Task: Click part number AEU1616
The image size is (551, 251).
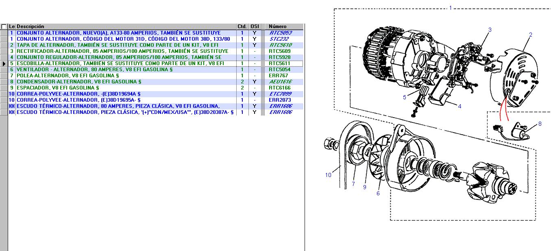Action: (x=280, y=82)
